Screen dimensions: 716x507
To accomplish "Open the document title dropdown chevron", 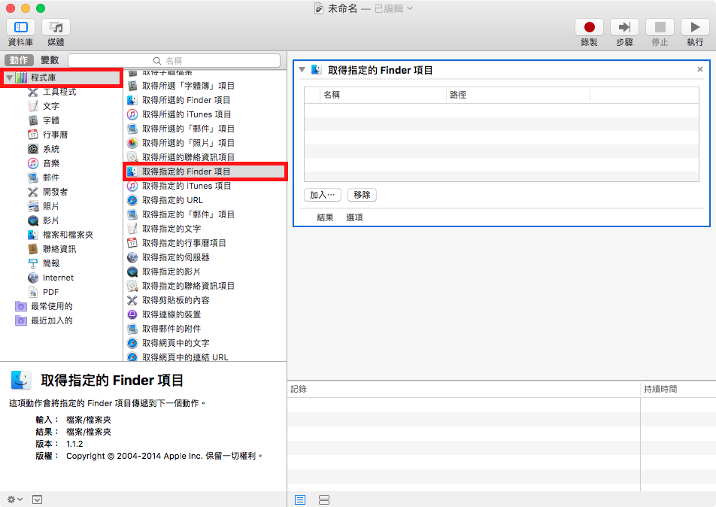I will point(410,8).
